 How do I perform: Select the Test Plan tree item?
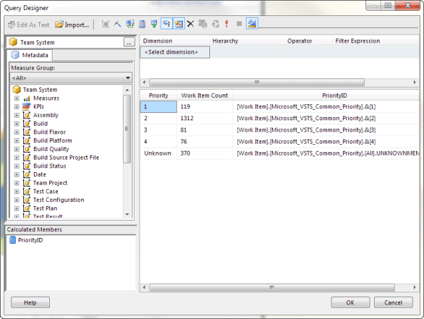coord(45,208)
